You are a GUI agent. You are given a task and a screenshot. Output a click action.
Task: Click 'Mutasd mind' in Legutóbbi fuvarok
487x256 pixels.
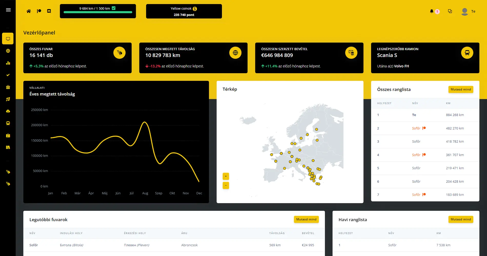coord(306,219)
